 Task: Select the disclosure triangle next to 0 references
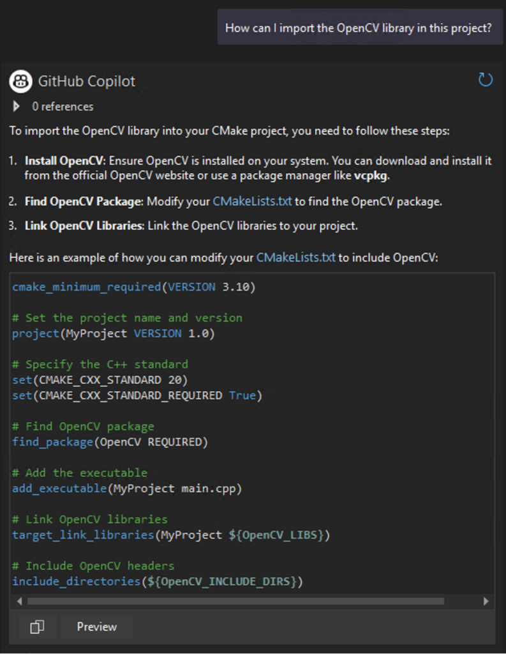click(16, 106)
